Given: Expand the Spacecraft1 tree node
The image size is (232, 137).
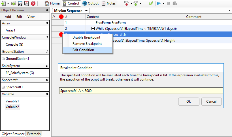Looking at the screenshot, I should click(x=3, y=87).
